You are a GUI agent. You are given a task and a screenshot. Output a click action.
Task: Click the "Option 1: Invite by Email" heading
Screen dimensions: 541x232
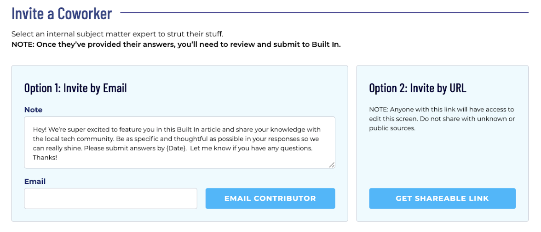point(75,88)
